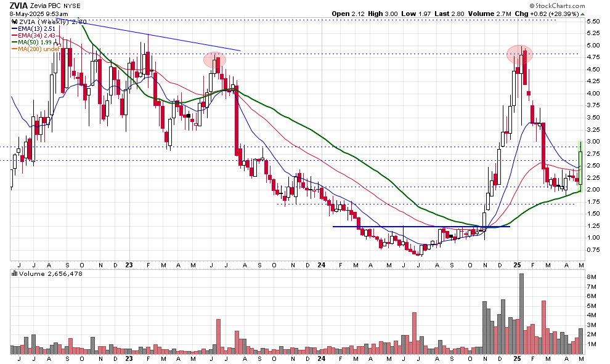
Task: Click the 5.50 price axis label
Action: 593,21
